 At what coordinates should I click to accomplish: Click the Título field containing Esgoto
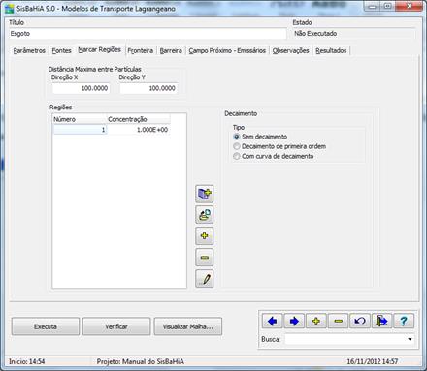tap(148, 34)
